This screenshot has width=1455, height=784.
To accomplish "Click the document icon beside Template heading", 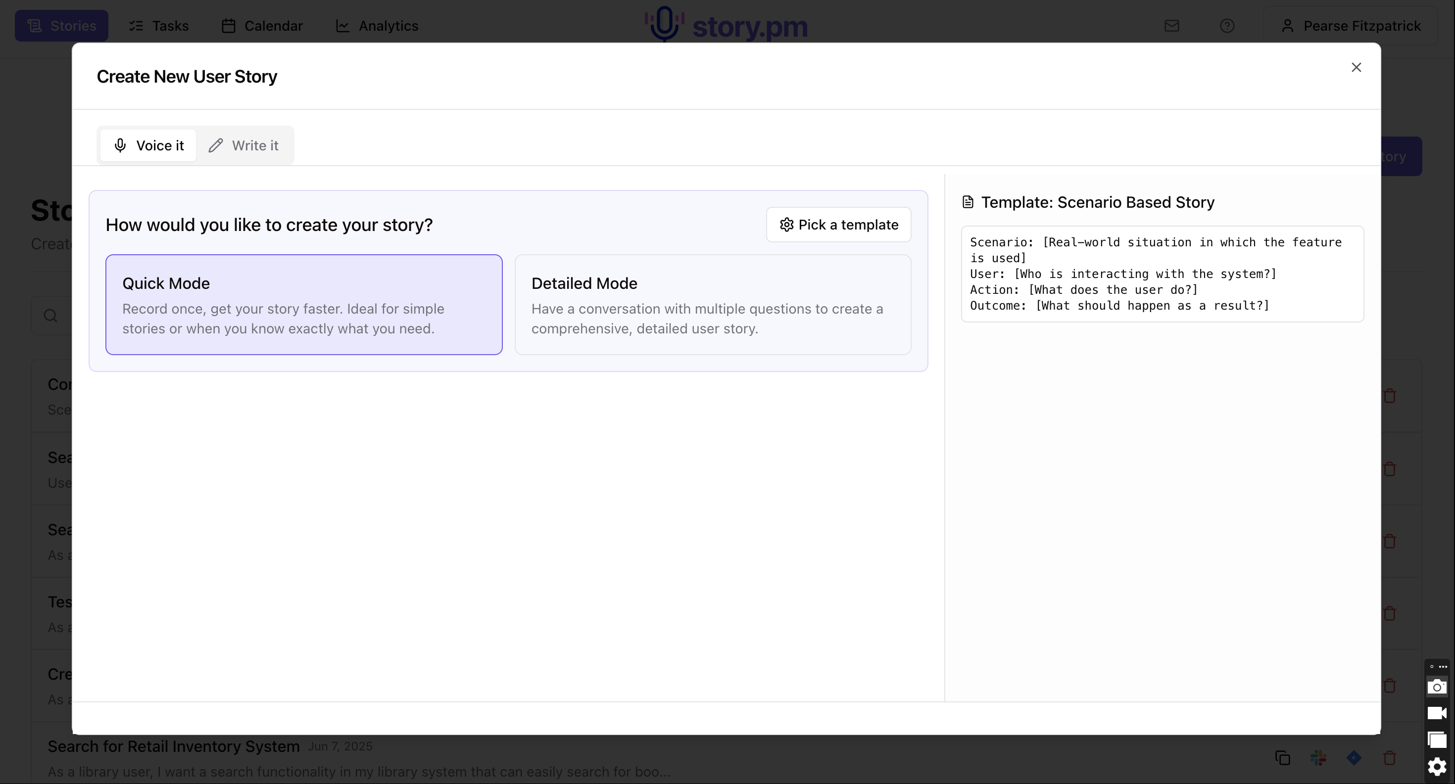I will (968, 202).
